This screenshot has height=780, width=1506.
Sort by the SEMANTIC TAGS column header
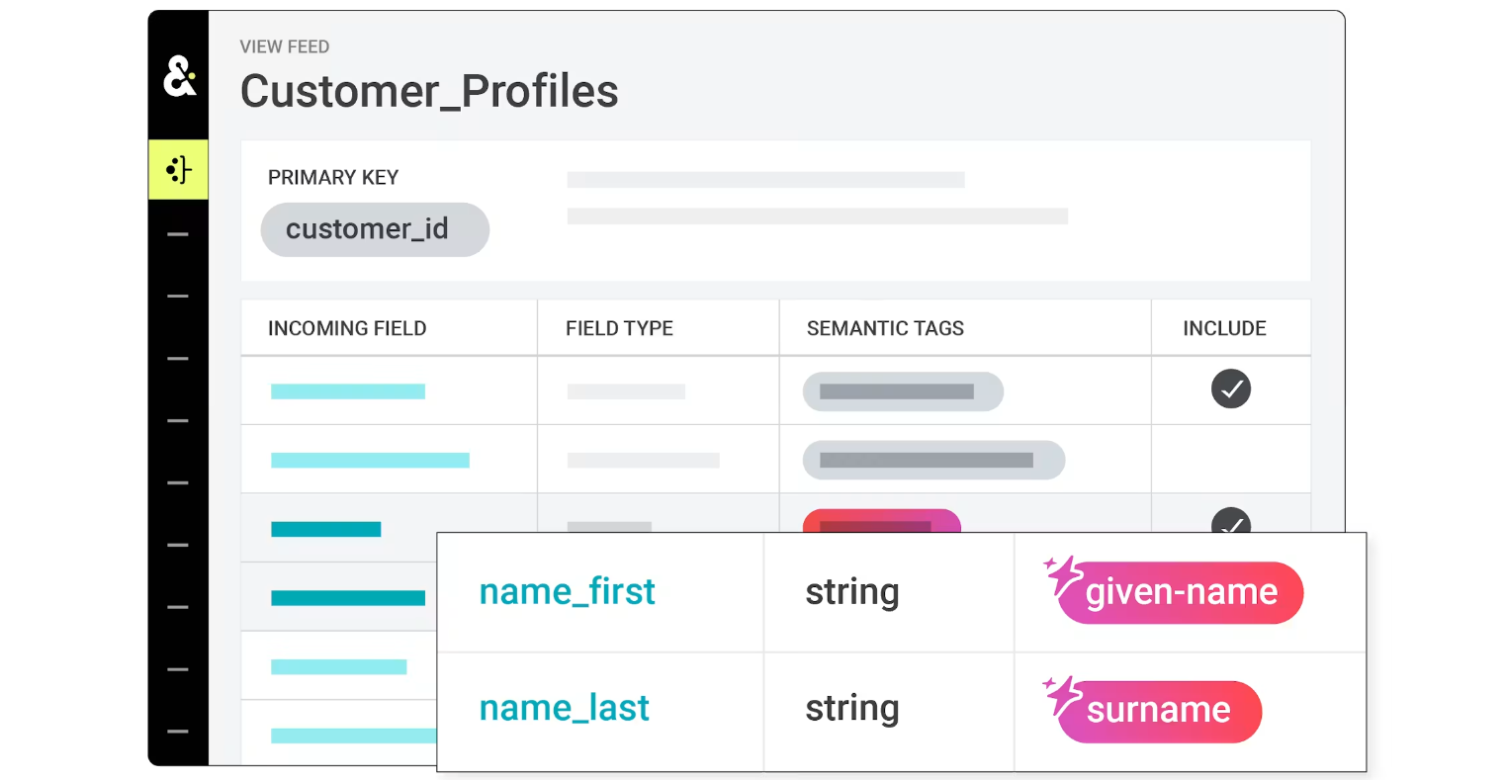[885, 328]
